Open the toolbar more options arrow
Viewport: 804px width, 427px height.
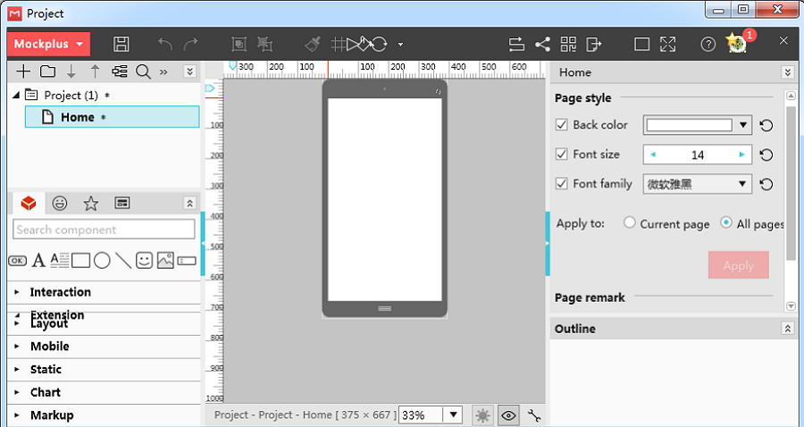click(400, 45)
